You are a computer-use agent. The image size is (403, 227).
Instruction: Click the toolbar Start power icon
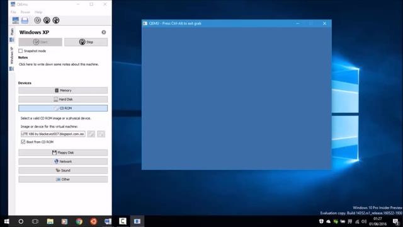38,20
